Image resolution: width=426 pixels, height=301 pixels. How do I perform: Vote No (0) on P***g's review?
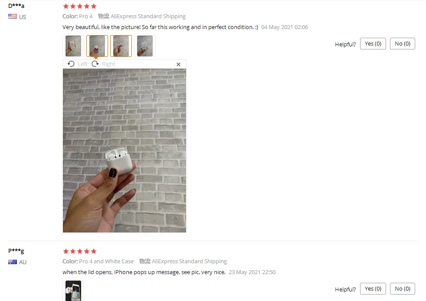403,289
